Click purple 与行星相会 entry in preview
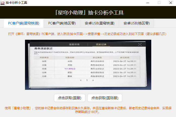This screenshot has height=117, width=176. pos(70,68)
